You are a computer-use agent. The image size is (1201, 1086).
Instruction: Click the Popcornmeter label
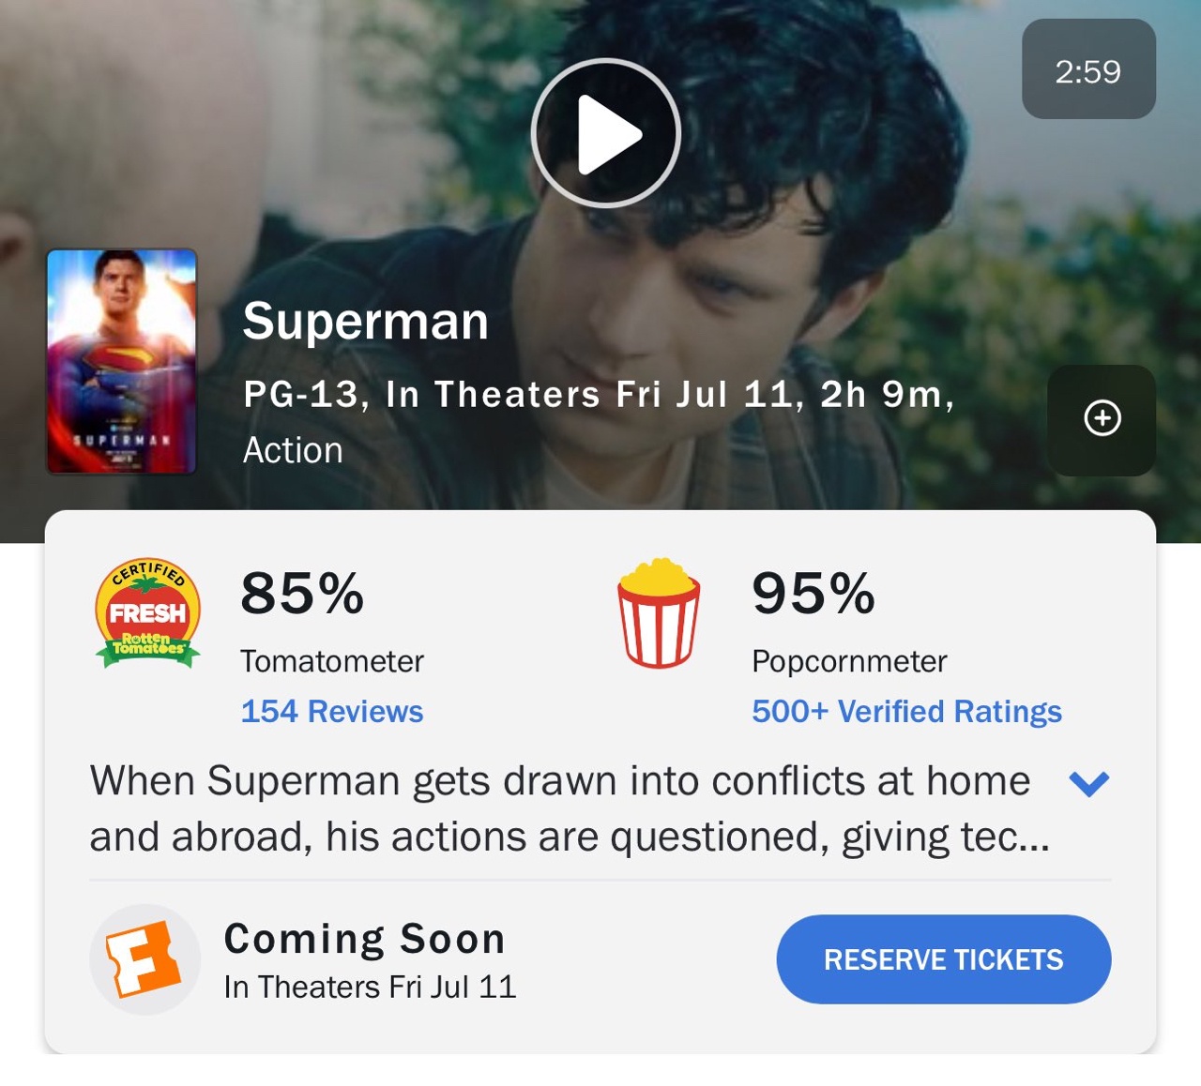849,661
